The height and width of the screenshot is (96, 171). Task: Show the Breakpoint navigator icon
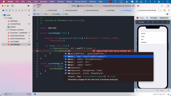(26, 10)
